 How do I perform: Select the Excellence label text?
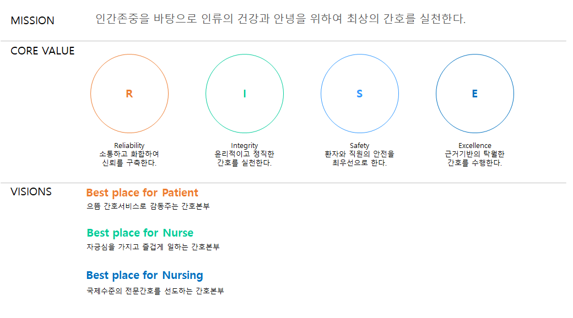(475, 145)
